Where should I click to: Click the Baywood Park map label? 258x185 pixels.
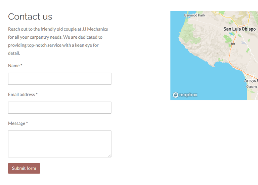[x=195, y=15]
